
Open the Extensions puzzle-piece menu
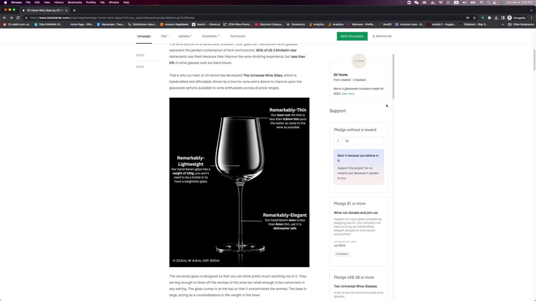tap(489, 18)
